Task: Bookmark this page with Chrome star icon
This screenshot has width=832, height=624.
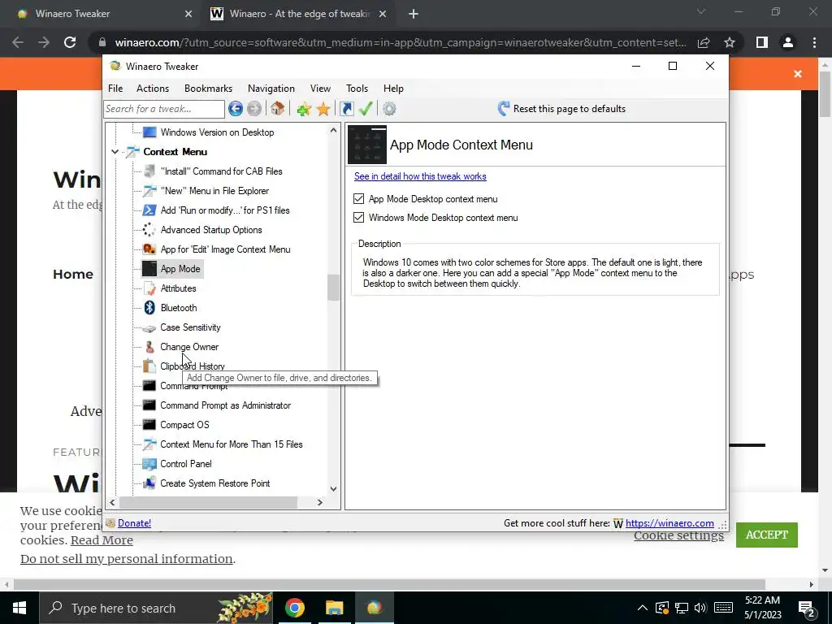Action: (x=730, y=42)
